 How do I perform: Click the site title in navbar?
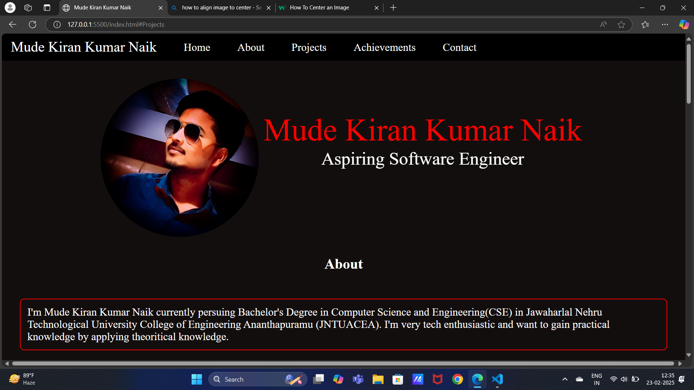[83, 47]
